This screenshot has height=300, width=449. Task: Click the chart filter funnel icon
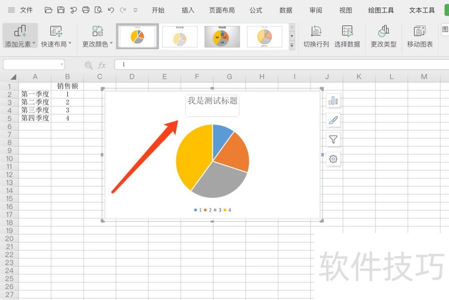pos(333,139)
